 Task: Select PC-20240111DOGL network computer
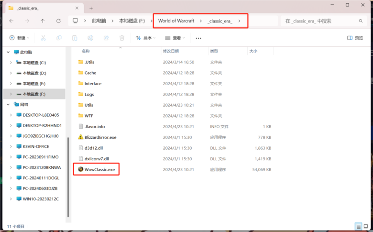41,178
